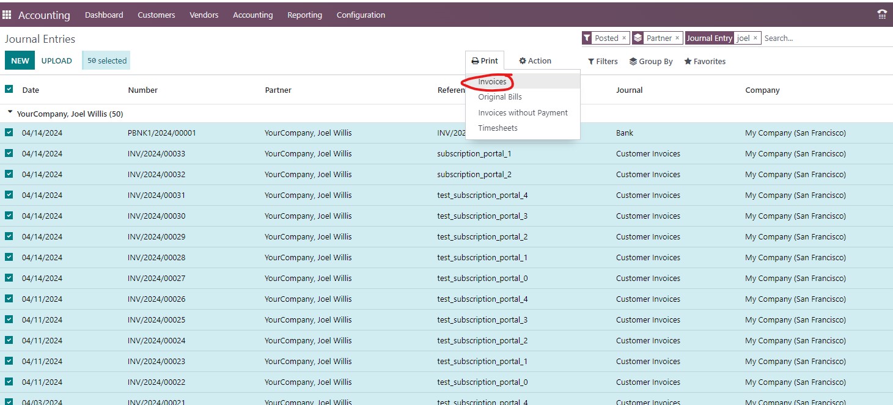
Task: Open entry number PBNK1/2024/00001
Action: (x=162, y=133)
